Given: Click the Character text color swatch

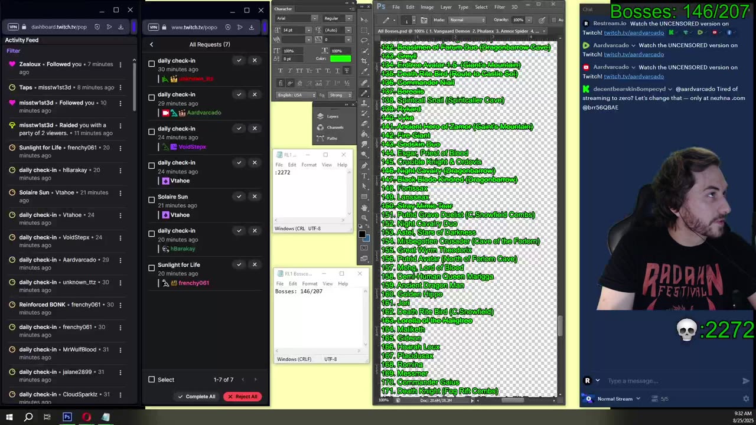Looking at the screenshot, I should [x=340, y=58].
